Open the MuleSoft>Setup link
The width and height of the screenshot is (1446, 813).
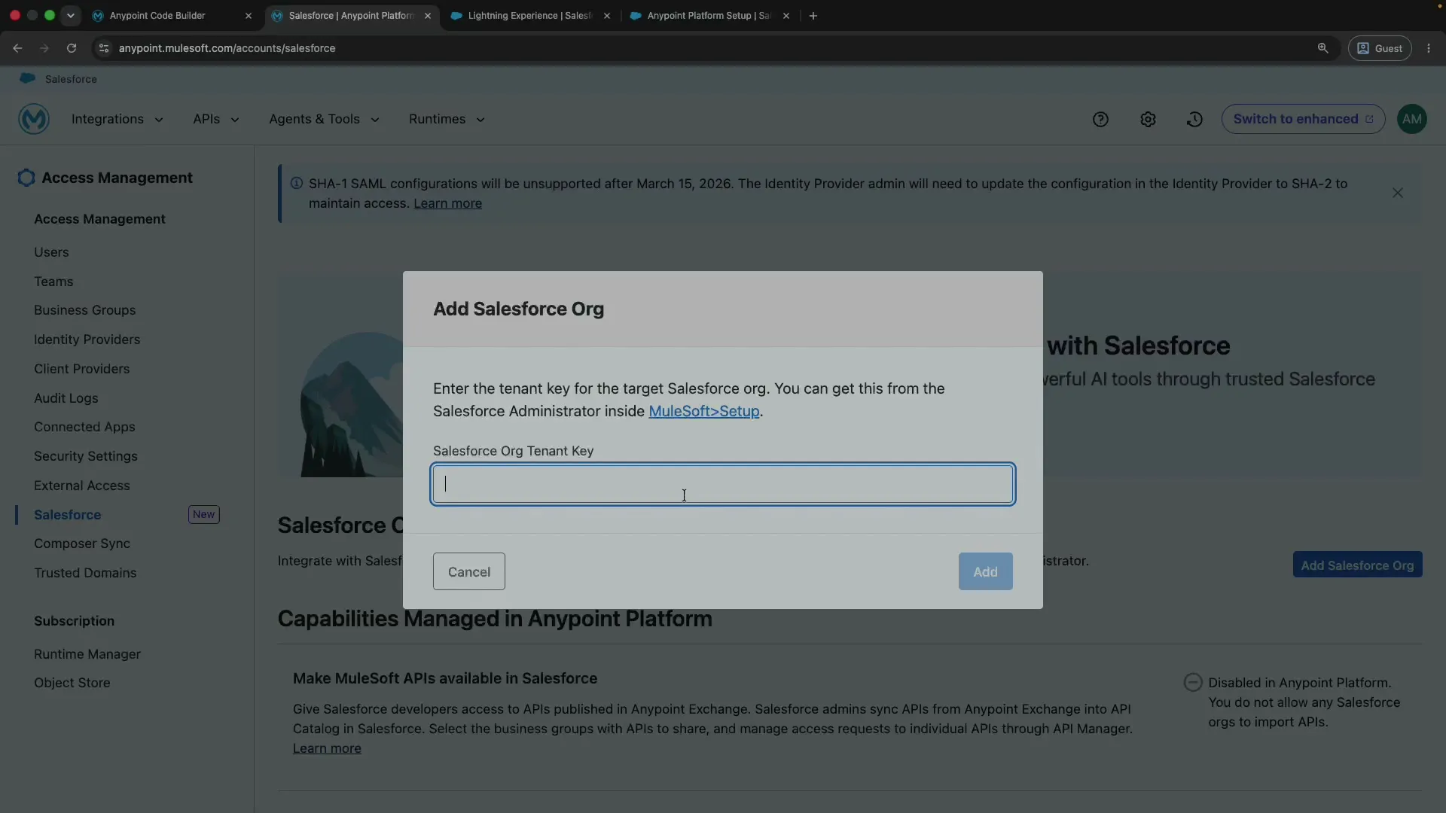pyautogui.click(x=703, y=411)
